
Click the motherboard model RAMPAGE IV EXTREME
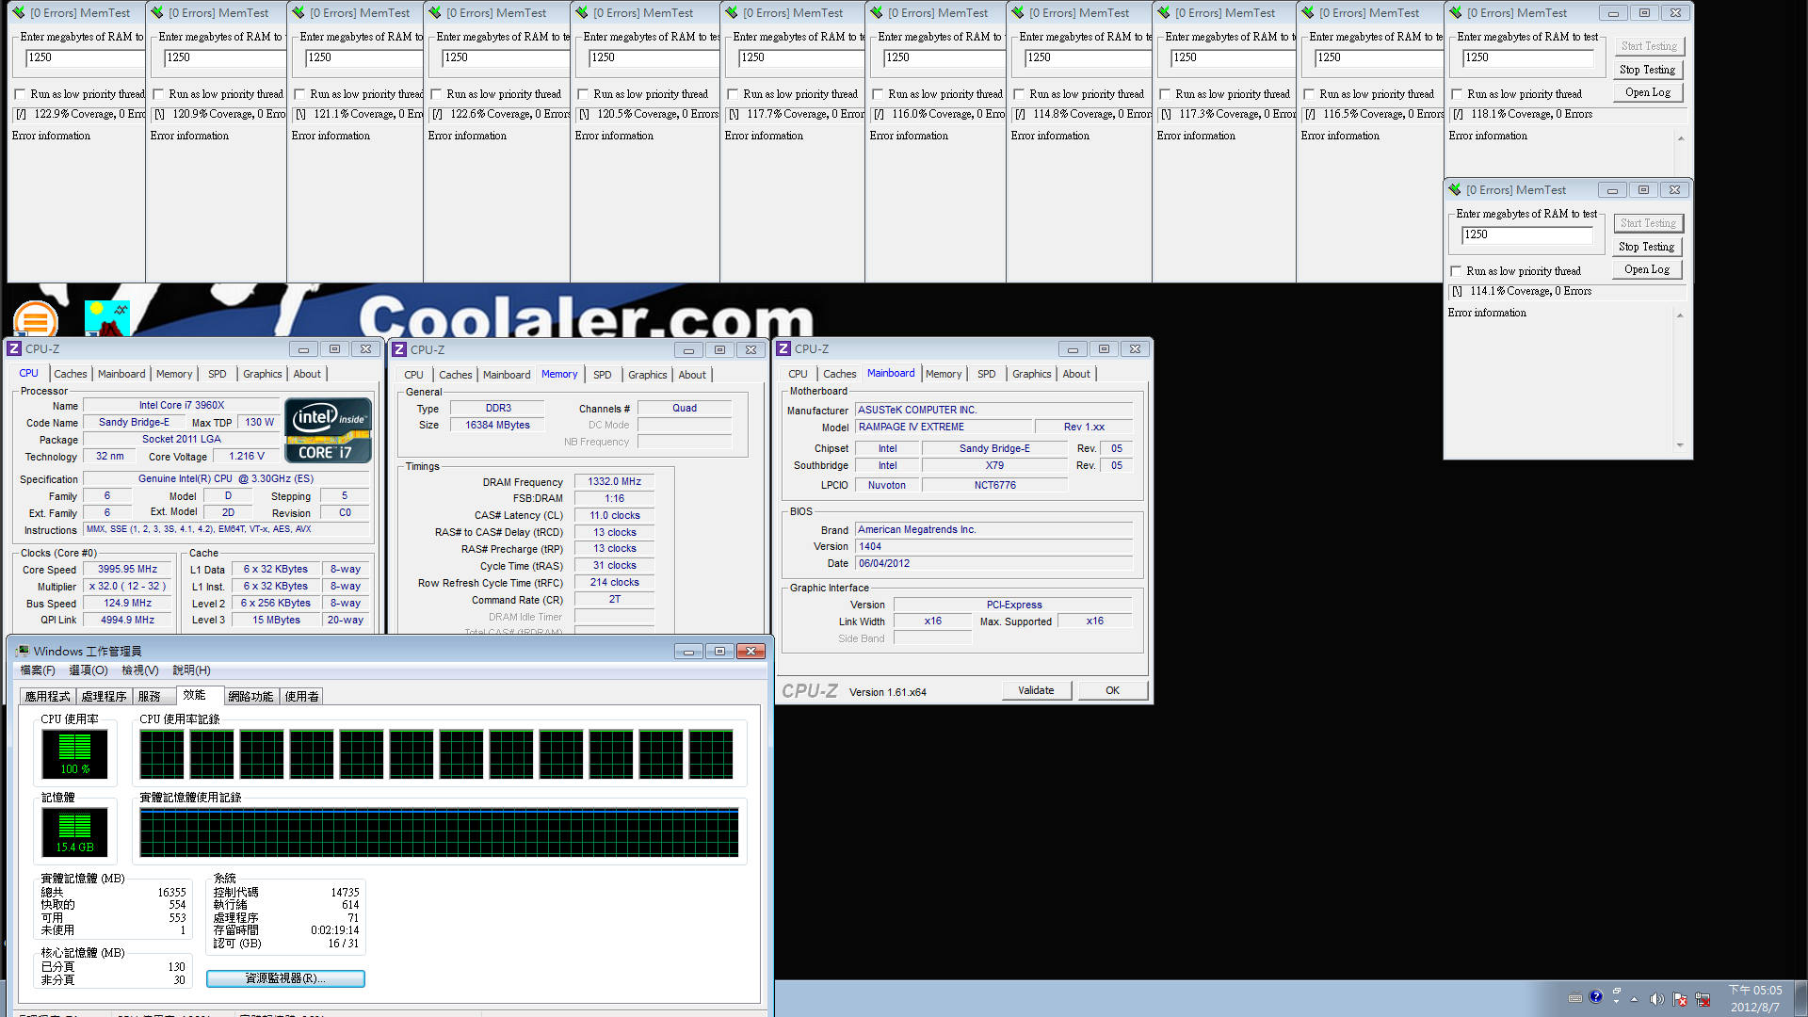point(944,428)
